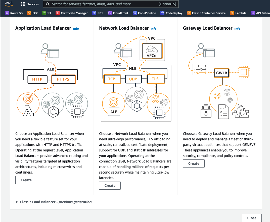Viewport: 270px width, 222px height.
Task: Click the Application Load Balancer heading
Action: (43, 28)
